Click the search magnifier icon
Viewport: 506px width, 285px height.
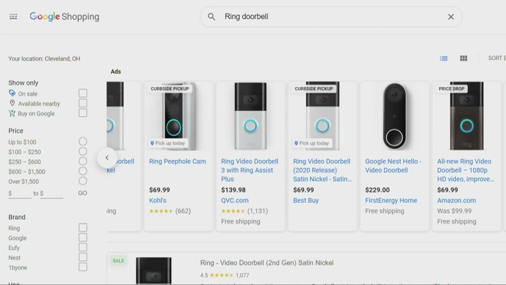click(211, 17)
